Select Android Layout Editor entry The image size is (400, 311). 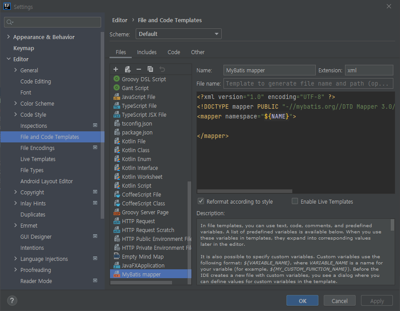pos(47,181)
